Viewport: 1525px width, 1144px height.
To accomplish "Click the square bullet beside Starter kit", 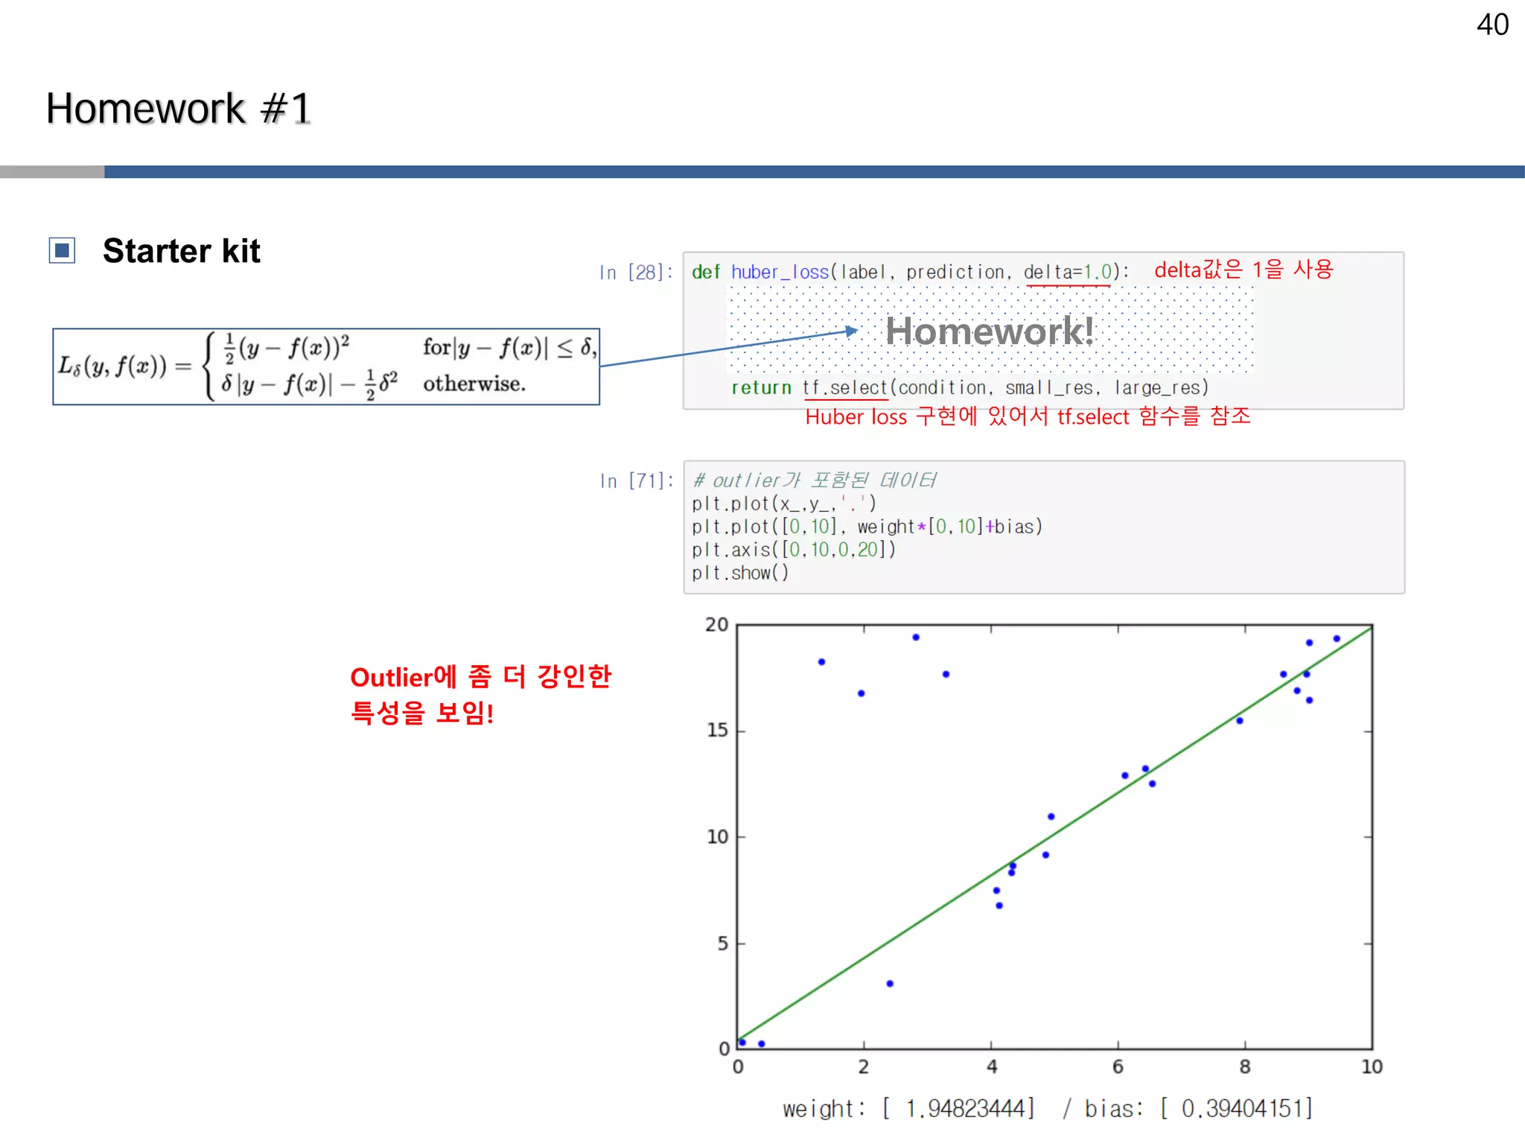I will (x=63, y=250).
